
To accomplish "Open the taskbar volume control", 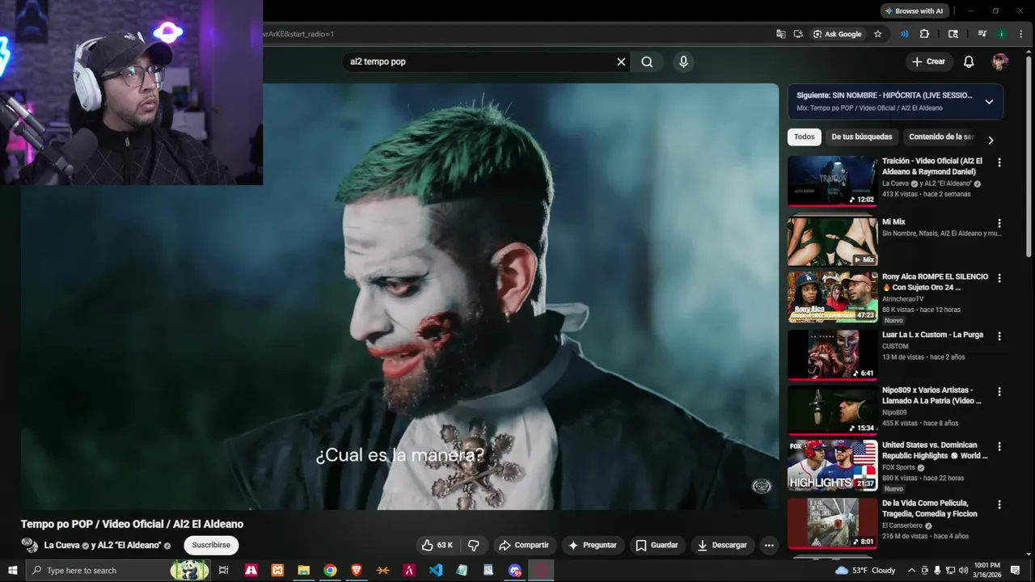I will (963, 570).
